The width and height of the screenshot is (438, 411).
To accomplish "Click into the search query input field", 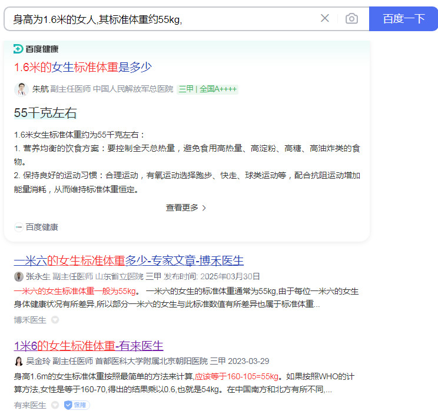I will [x=159, y=19].
